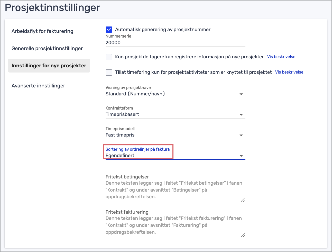The width and height of the screenshot is (332, 252).
Task: Click resize handle of Fritekst betingelser
Action: tap(243, 200)
